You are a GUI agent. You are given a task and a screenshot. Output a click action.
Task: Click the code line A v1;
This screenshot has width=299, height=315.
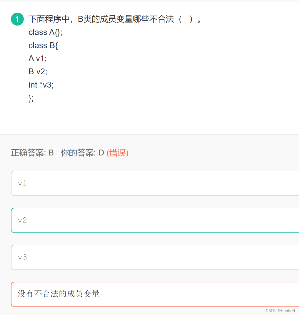pos(38,58)
